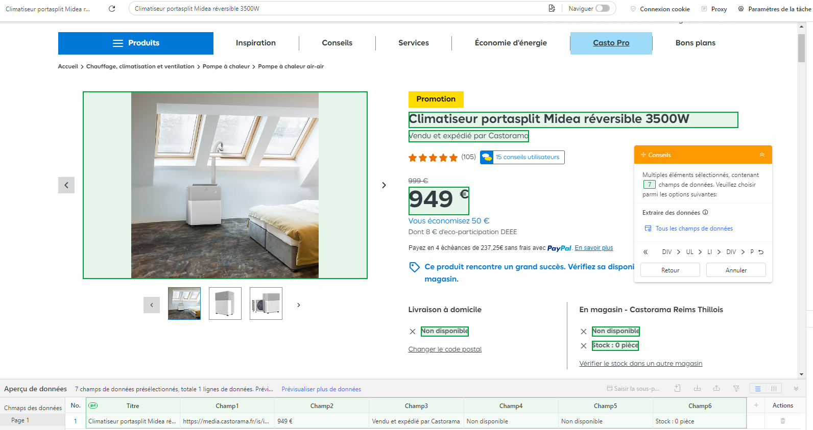Select the bedroom scene thumbnail
The image size is (813, 430).
click(184, 303)
